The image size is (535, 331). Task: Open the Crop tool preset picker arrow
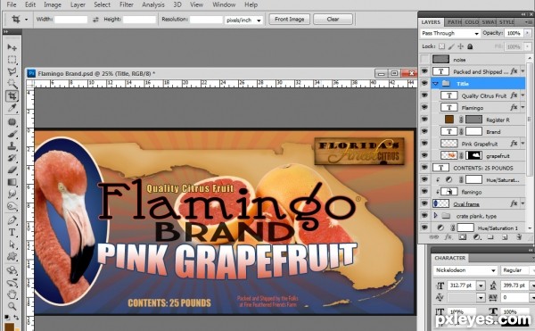coord(26,20)
